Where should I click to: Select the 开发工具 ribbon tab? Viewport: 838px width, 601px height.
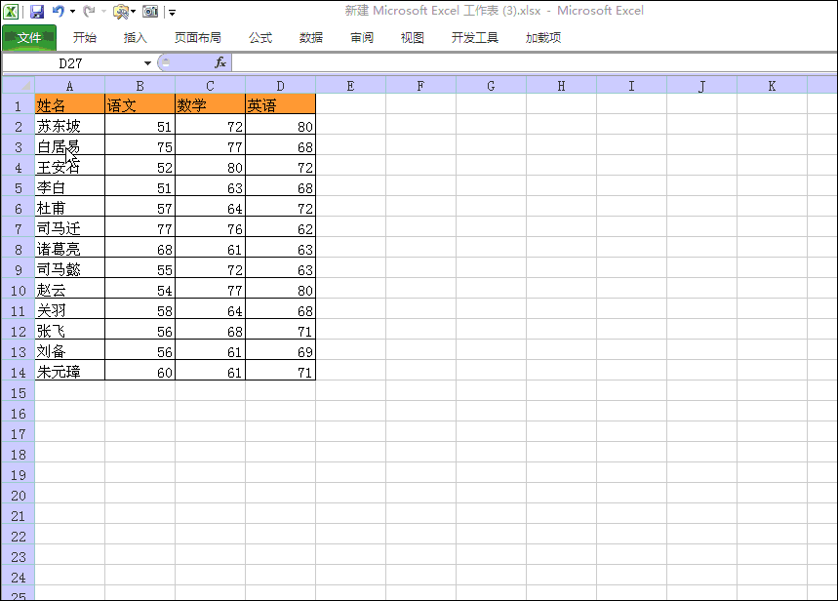point(475,38)
